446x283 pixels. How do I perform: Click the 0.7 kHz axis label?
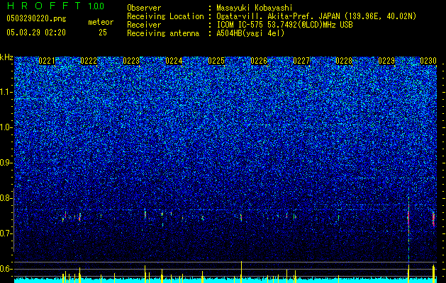click(6, 233)
